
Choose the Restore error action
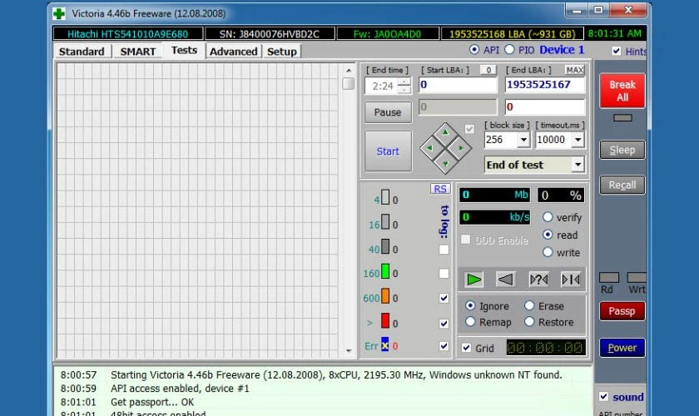[x=529, y=321]
